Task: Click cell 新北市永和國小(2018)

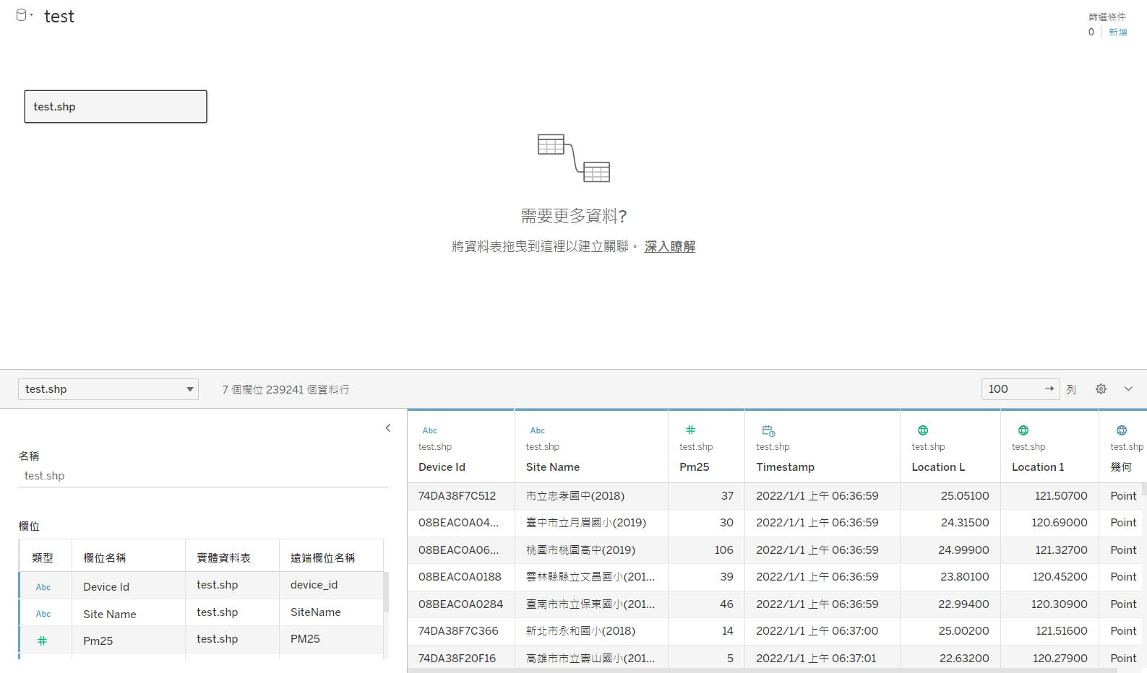Action: [x=580, y=631]
